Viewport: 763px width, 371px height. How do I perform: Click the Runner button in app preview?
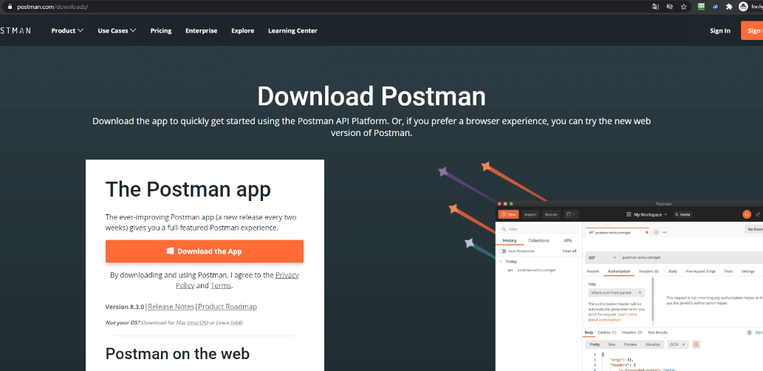pyautogui.click(x=551, y=214)
